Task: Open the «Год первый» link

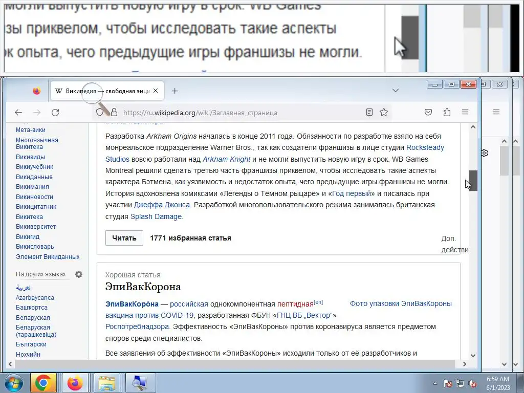Action: [x=352, y=193]
